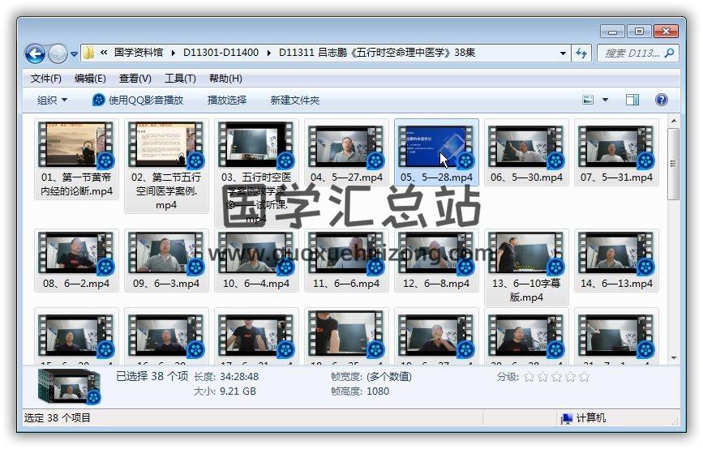The width and height of the screenshot is (703, 449).
Task: Set rating with the fifth star
Action: pyautogui.click(x=584, y=377)
